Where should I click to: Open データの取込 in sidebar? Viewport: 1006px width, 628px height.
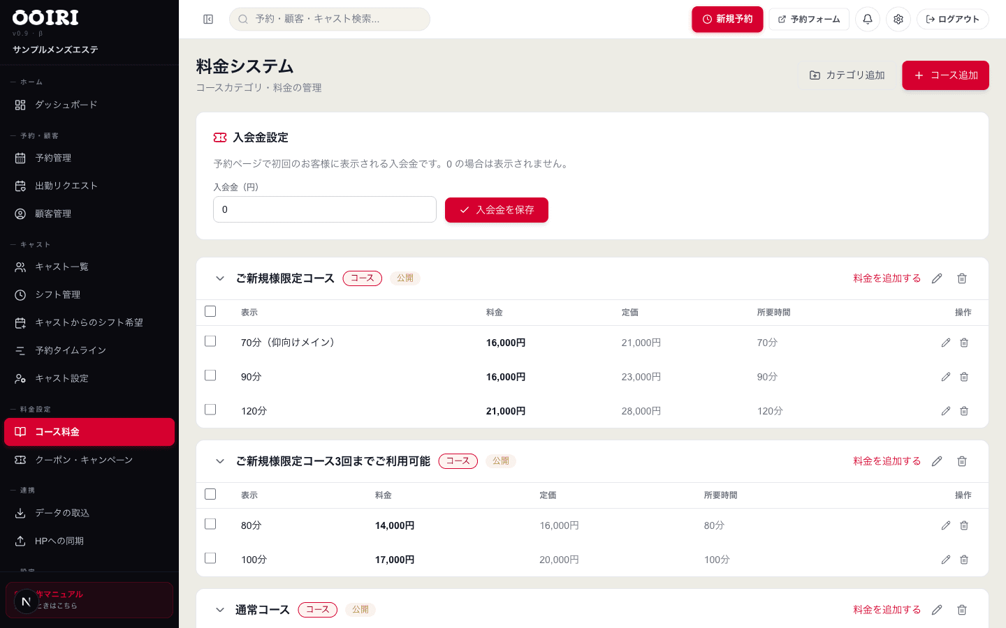coord(89,513)
